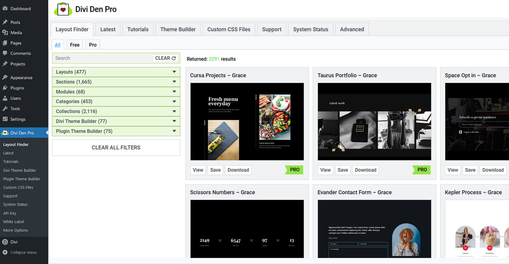The height and width of the screenshot is (264, 509).
Task: Open Plugin Theme Builder submenu link
Action: tap(22, 179)
